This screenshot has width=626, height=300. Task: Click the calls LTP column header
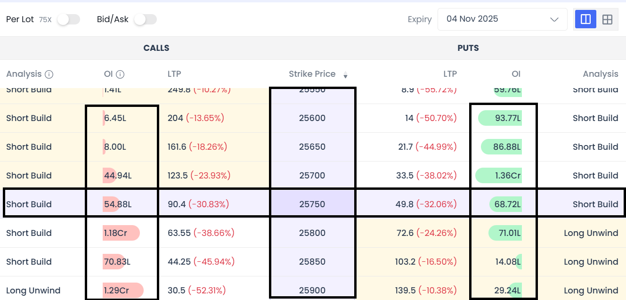174,74
